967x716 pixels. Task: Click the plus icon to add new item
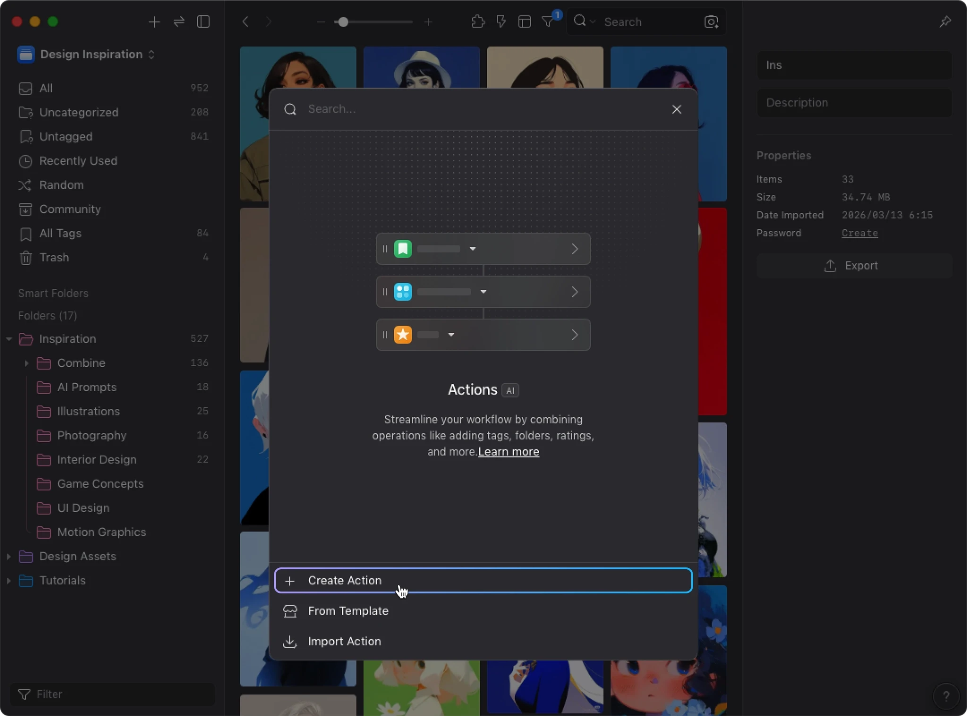point(154,22)
